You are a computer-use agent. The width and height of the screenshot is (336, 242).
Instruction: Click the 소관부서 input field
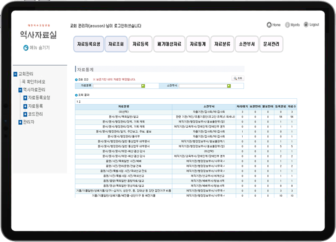pos(203,86)
